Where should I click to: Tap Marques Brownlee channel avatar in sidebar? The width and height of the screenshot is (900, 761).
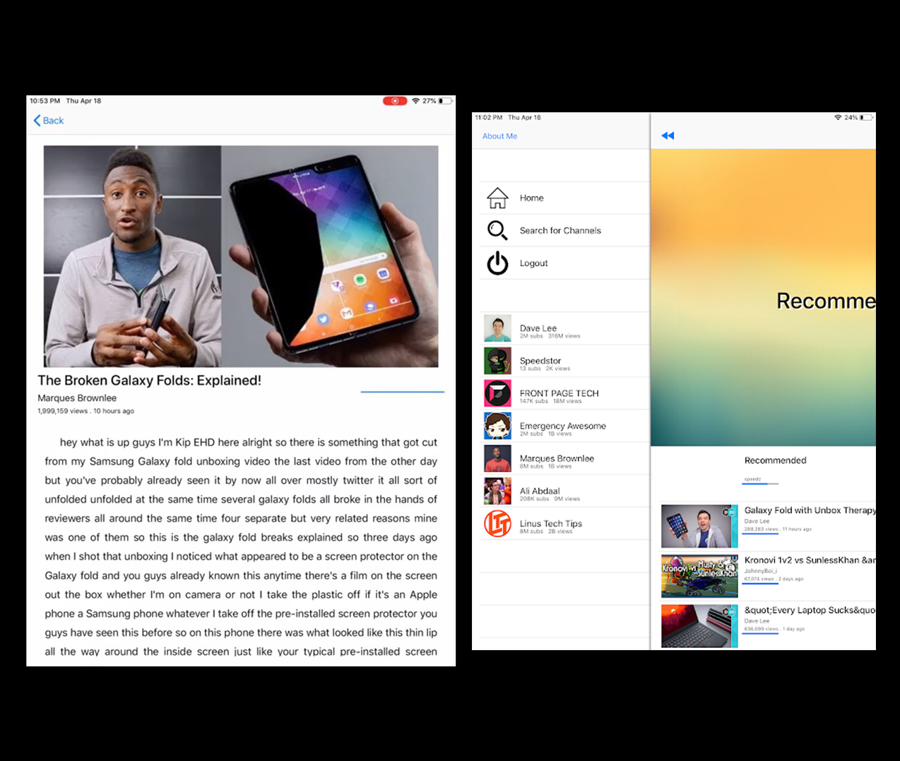[497, 458]
